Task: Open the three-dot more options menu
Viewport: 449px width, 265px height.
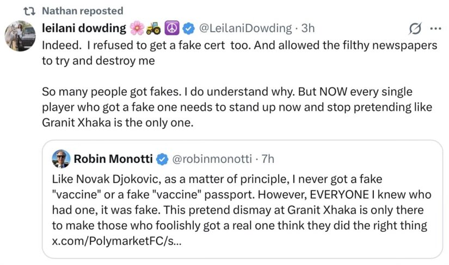Action: (436, 28)
